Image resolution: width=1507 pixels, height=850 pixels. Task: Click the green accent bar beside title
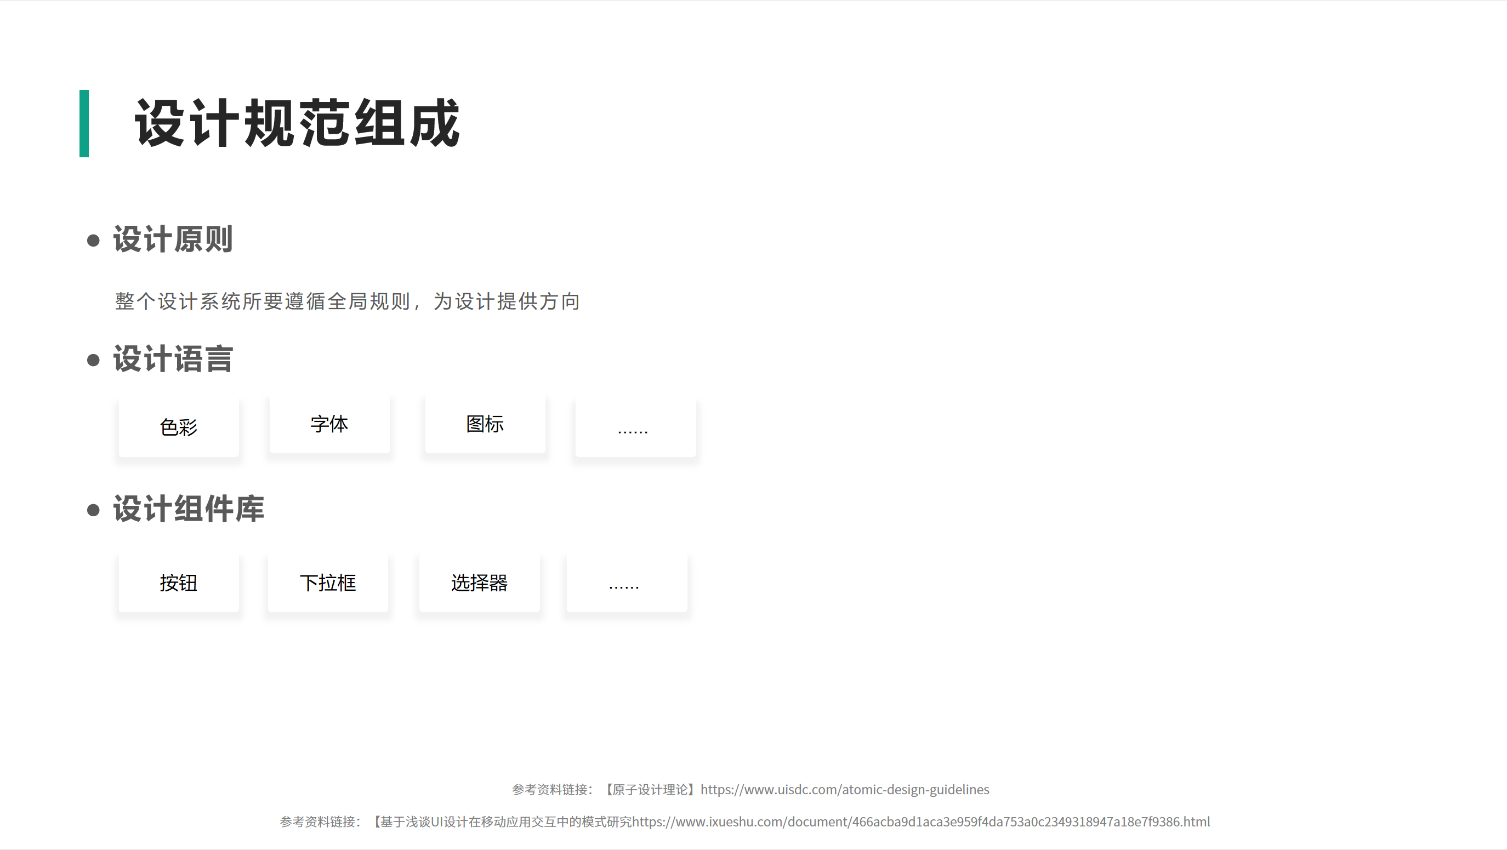[84, 123]
